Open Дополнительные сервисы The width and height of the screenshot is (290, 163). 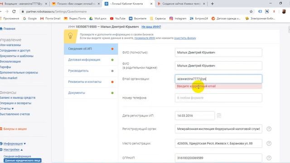coord(19,72)
